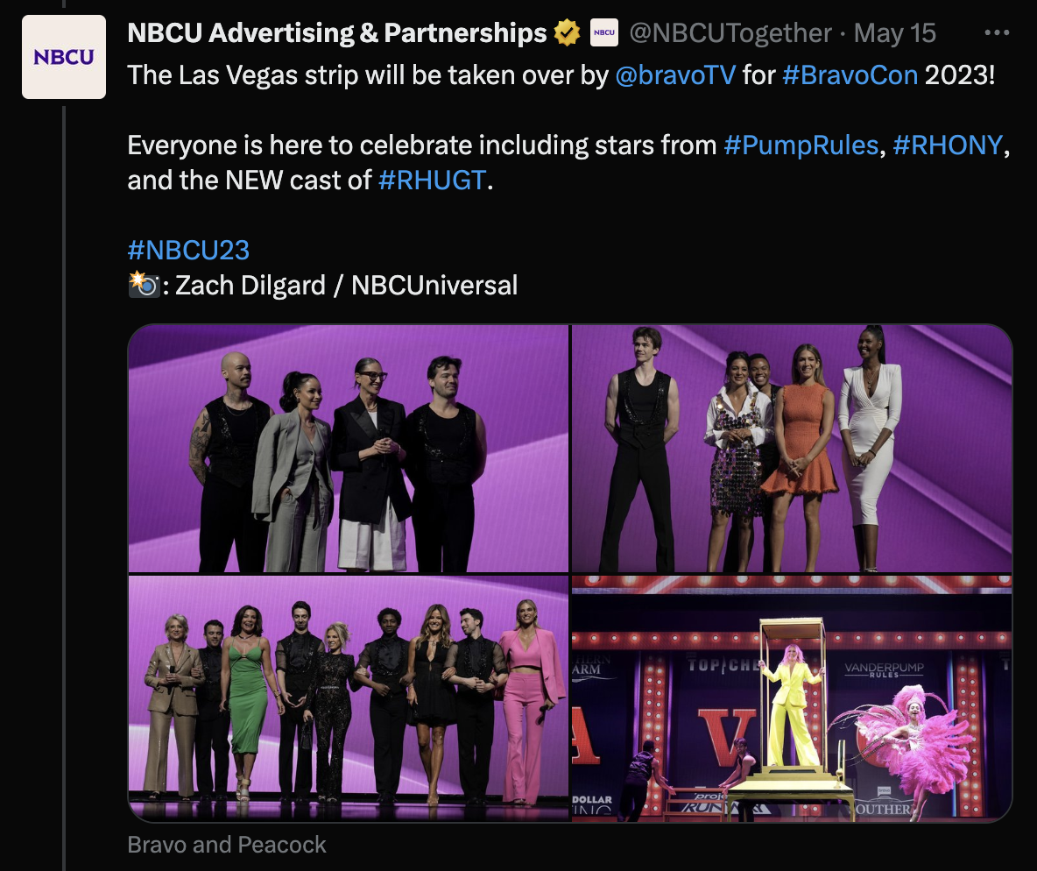Open the #RHONY hashtag
This screenshot has width=1037, height=871.
(948, 145)
